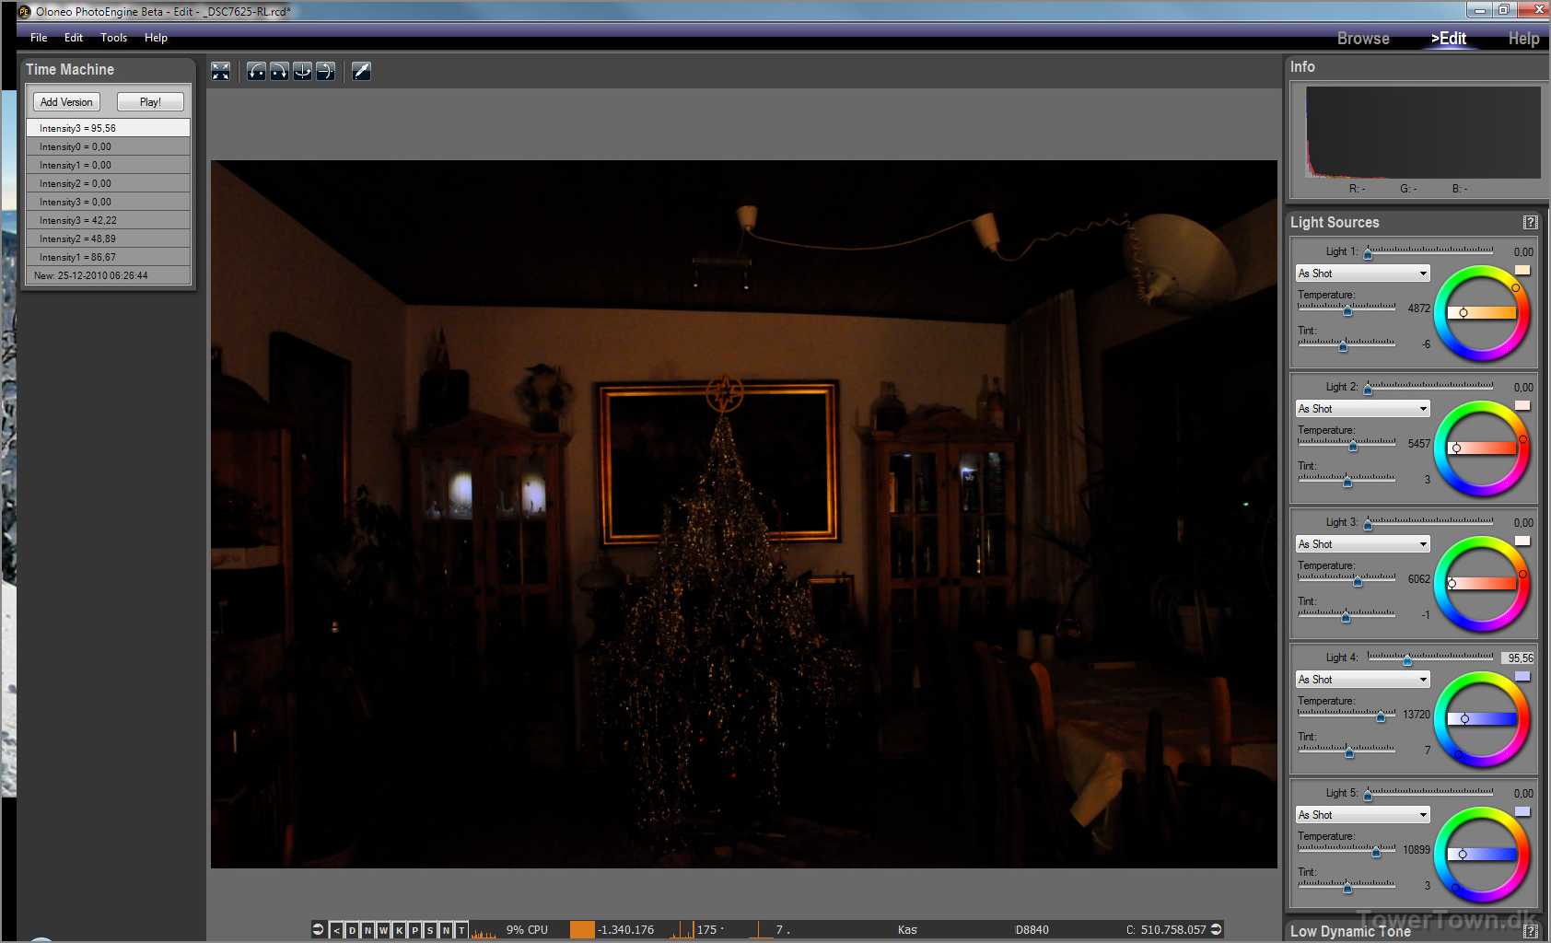The height and width of the screenshot is (943, 1551).
Task: Switch to the Browse tab
Action: point(1362,39)
